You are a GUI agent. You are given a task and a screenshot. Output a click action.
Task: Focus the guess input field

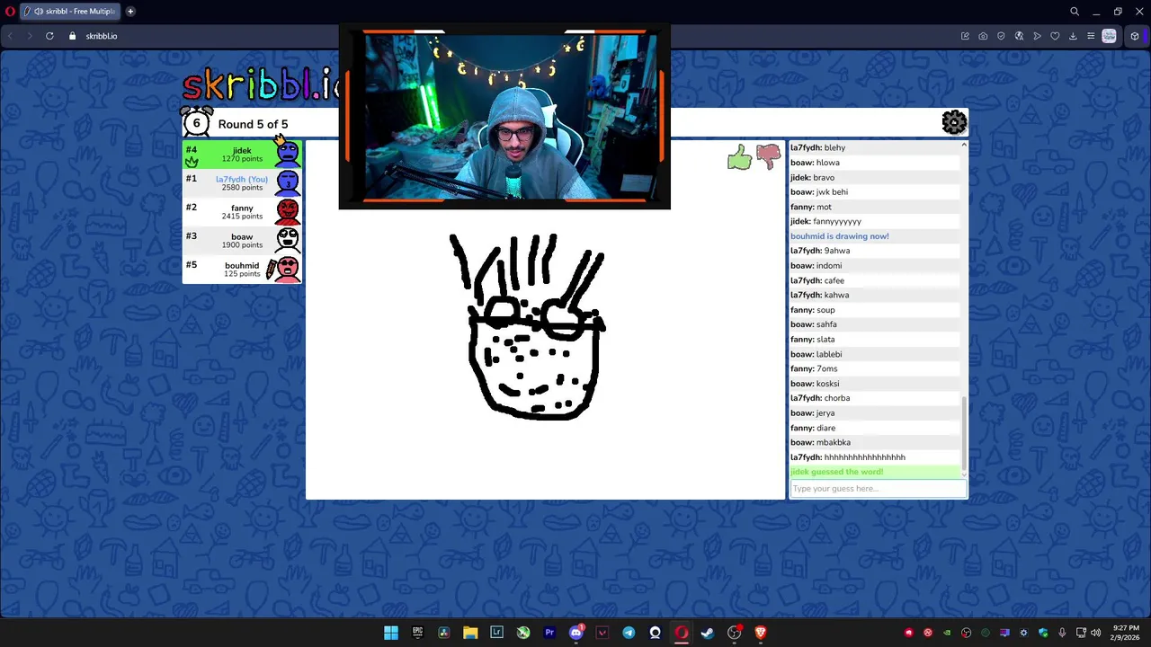[x=878, y=489]
